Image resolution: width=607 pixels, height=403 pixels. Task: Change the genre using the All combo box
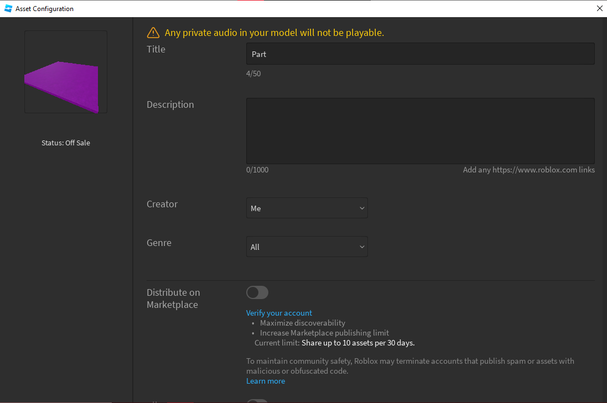click(x=307, y=247)
